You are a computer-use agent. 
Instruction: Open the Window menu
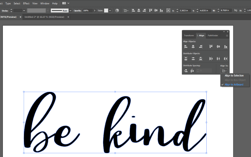45,3
